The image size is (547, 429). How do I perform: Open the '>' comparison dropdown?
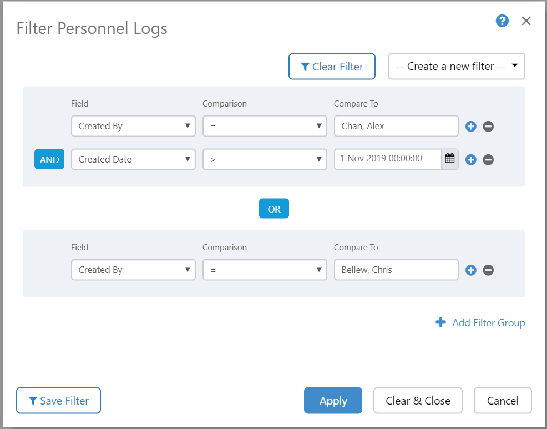[264, 159]
